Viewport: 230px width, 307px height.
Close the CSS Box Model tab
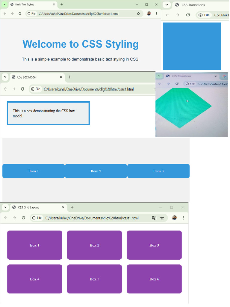(x=61, y=77)
